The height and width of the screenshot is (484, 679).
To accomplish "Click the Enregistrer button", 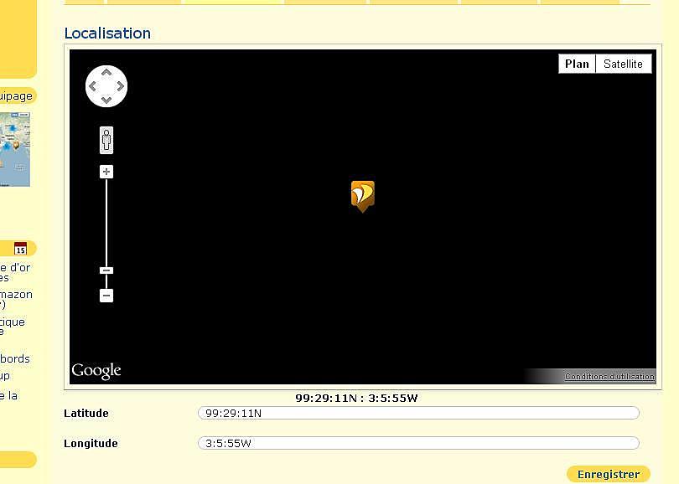I will click(609, 475).
